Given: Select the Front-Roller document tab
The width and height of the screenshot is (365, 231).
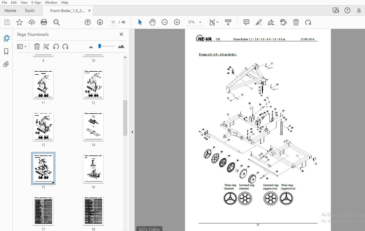Looking at the screenshot, I should tap(68, 11).
